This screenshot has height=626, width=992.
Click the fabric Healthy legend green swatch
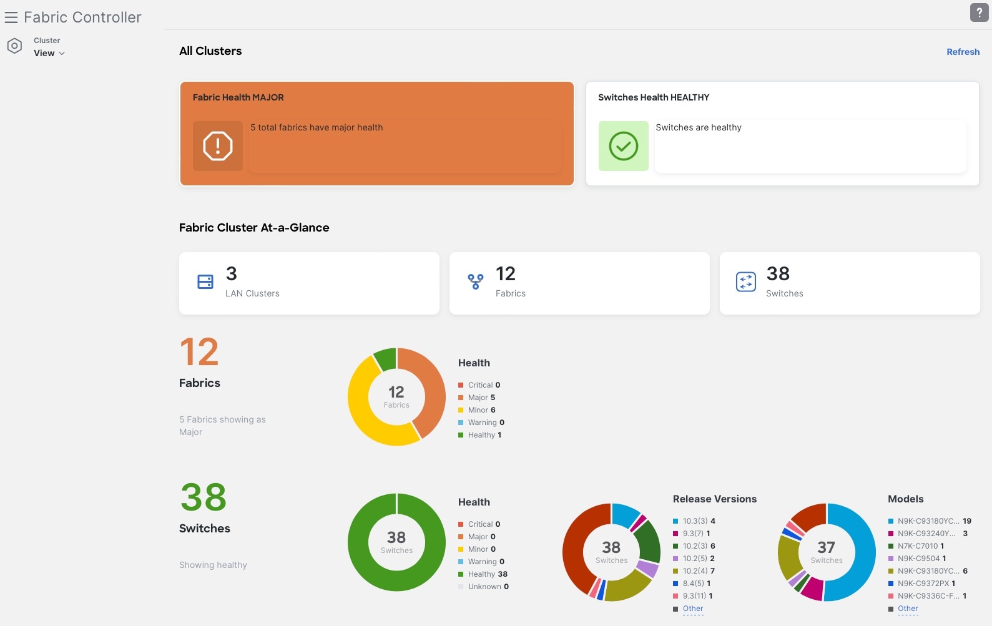[461, 435]
